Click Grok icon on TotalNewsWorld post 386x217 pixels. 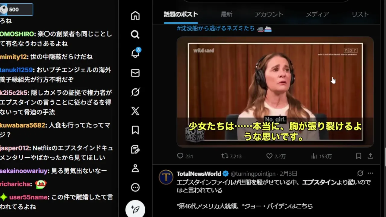coord(360,173)
